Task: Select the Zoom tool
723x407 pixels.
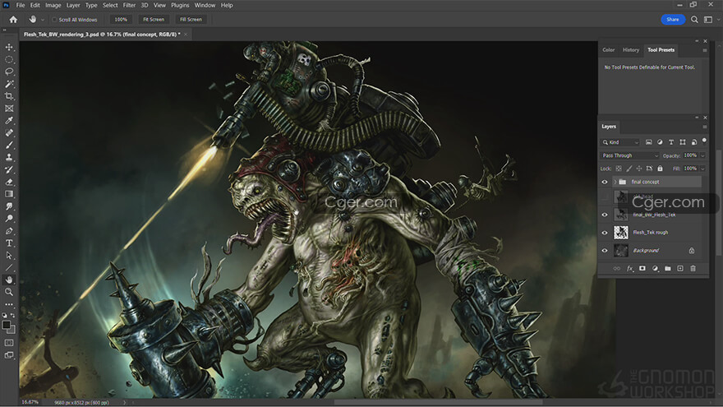Action: (x=9, y=292)
